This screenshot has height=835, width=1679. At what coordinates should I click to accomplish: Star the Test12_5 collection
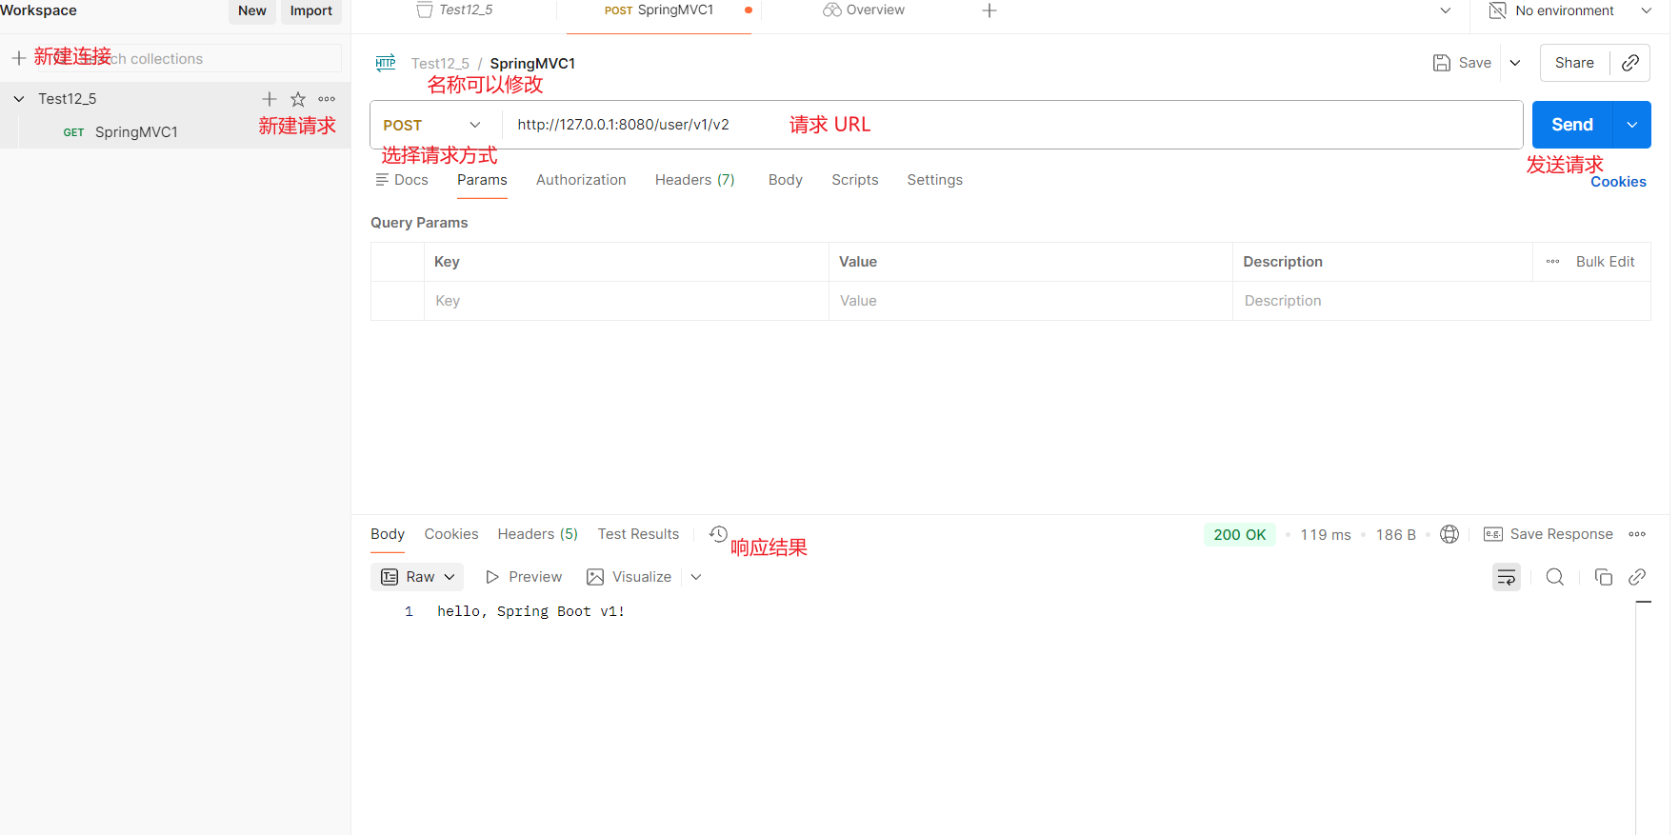tap(298, 99)
